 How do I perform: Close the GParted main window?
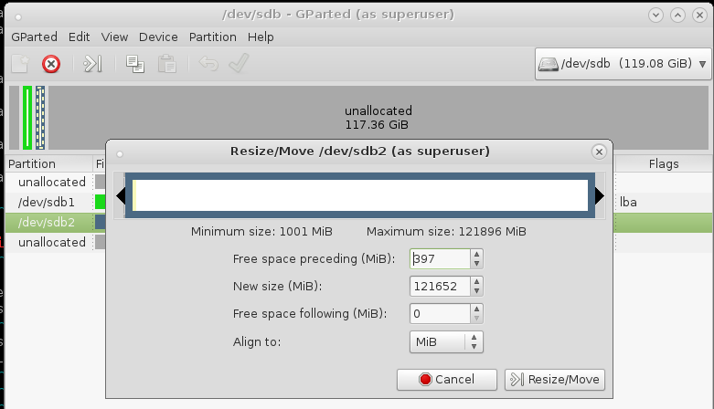point(699,15)
